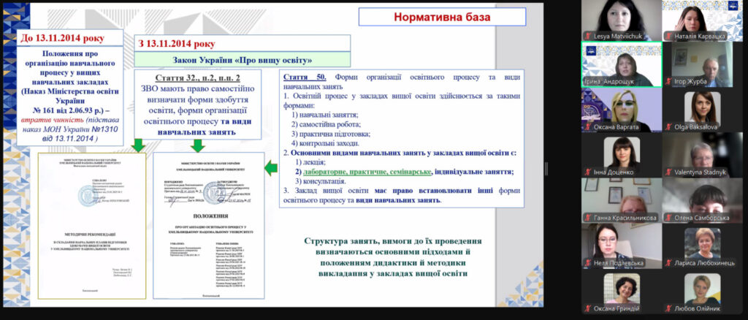Select active speaker Ірина Андрощук video tile
This screenshot has height=320, width=748.
click(621, 64)
